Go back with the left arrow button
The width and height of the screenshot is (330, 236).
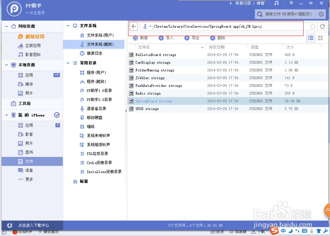134,26
